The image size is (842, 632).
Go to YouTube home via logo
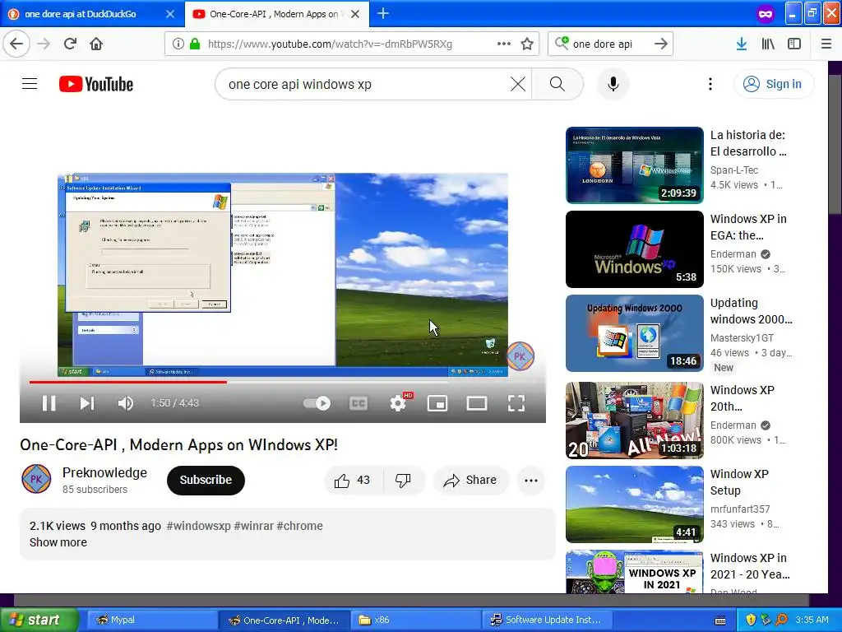[96, 84]
